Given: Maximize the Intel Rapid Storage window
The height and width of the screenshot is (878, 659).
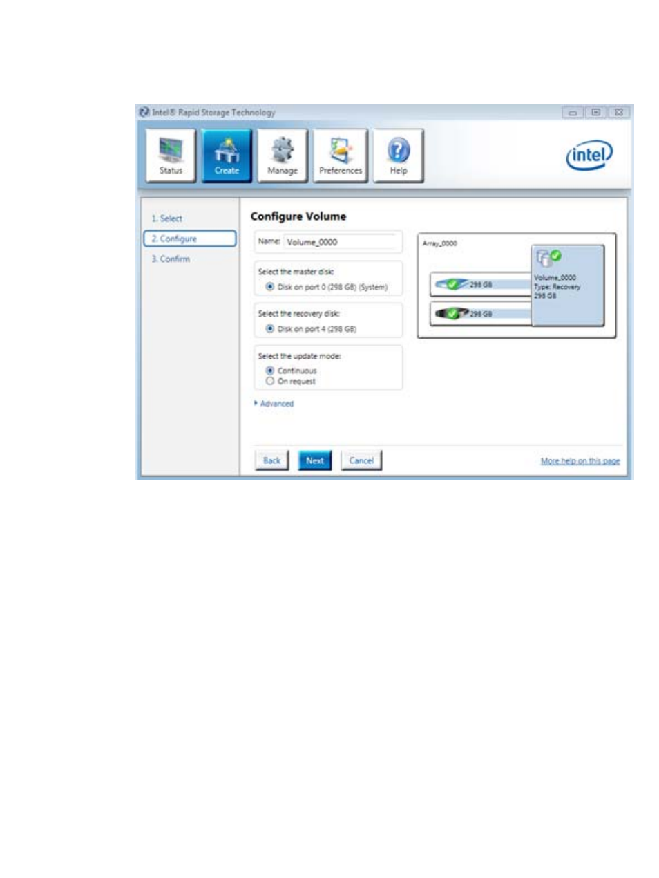Looking at the screenshot, I should pos(595,112).
